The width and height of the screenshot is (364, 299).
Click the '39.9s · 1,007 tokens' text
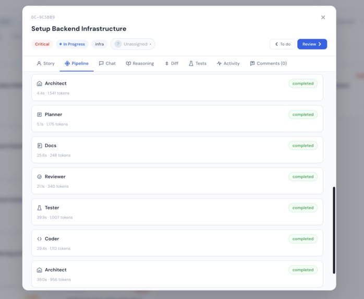click(55, 218)
